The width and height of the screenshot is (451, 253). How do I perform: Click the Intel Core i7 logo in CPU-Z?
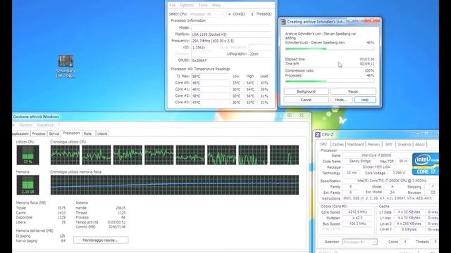(425, 164)
